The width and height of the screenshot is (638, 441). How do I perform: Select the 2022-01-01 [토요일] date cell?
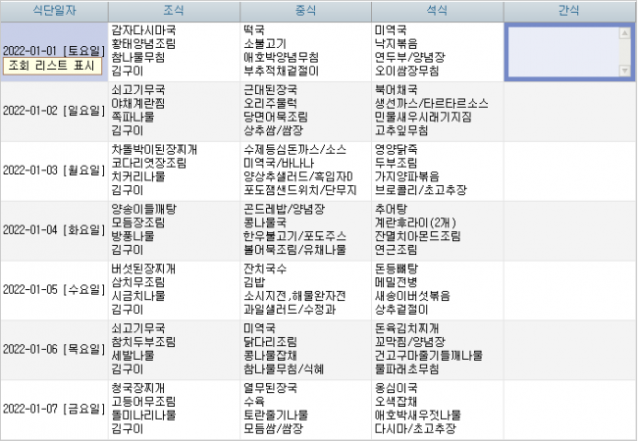click(53, 49)
